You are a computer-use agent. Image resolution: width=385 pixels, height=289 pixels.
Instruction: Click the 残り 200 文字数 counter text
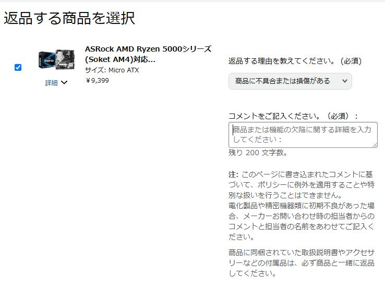[x=258, y=153]
